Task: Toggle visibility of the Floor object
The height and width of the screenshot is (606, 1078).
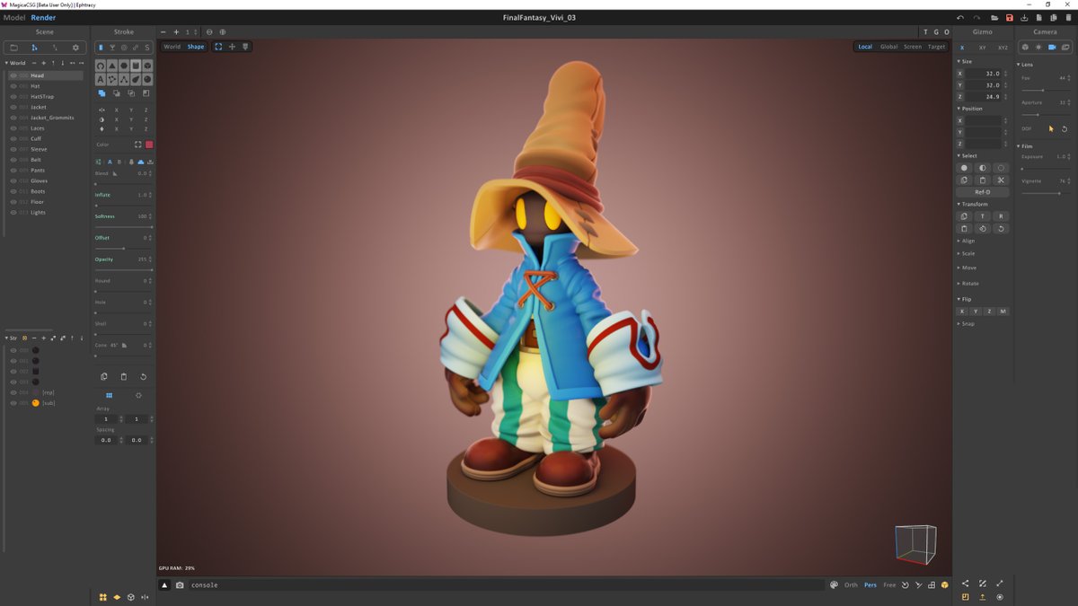Action: pyautogui.click(x=13, y=202)
